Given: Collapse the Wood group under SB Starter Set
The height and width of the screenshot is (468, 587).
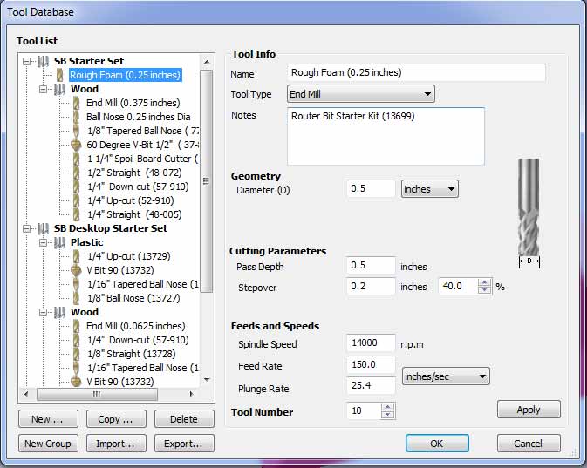Looking at the screenshot, I should [43, 89].
